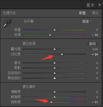Click the 复位色调 label
103x107 pixels.
coord(29,44)
